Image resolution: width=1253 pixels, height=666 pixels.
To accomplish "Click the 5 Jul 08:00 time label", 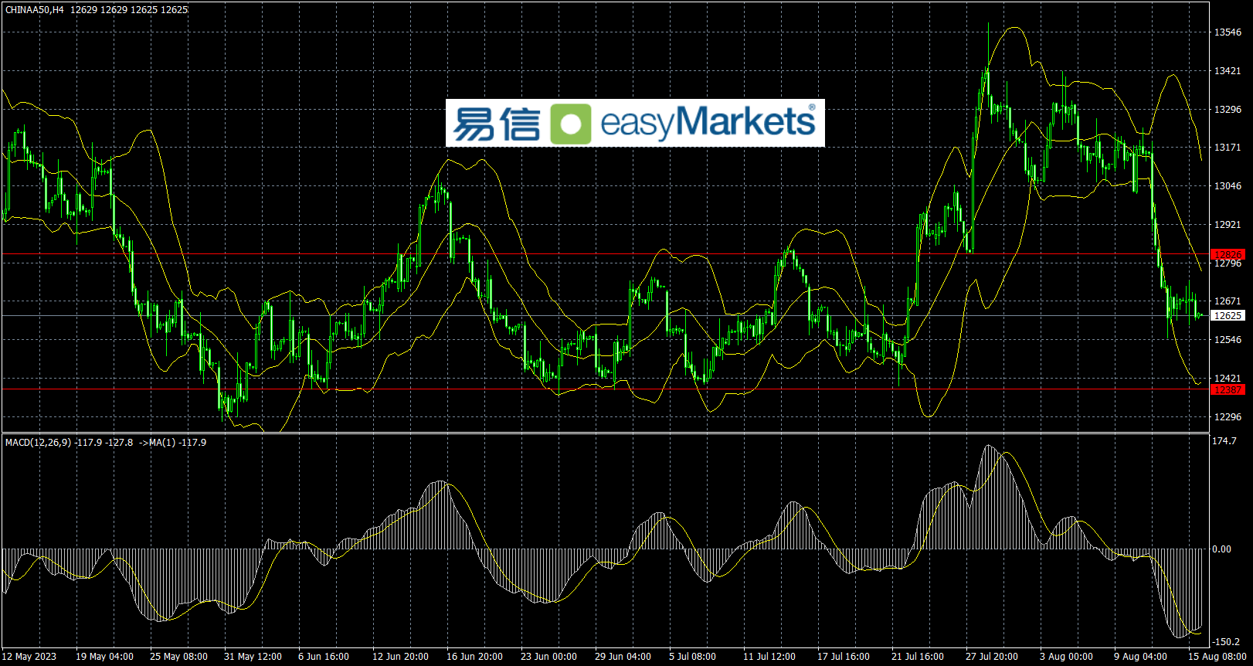I will tap(692, 657).
